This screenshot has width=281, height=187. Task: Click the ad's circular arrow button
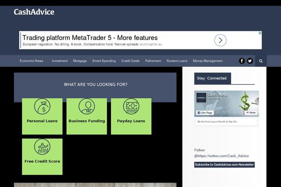click(x=221, y=40)
